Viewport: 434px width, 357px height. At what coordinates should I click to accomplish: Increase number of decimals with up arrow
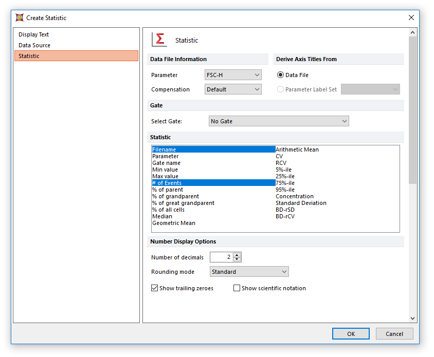[x=237, y=255]
